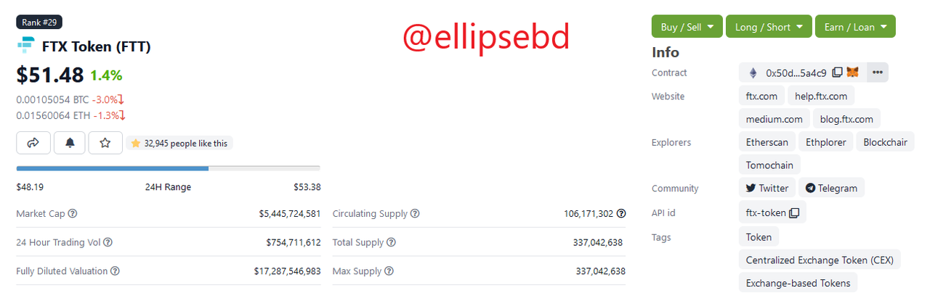
Task: Click the MetaMask fox icon
Action: 853,73
